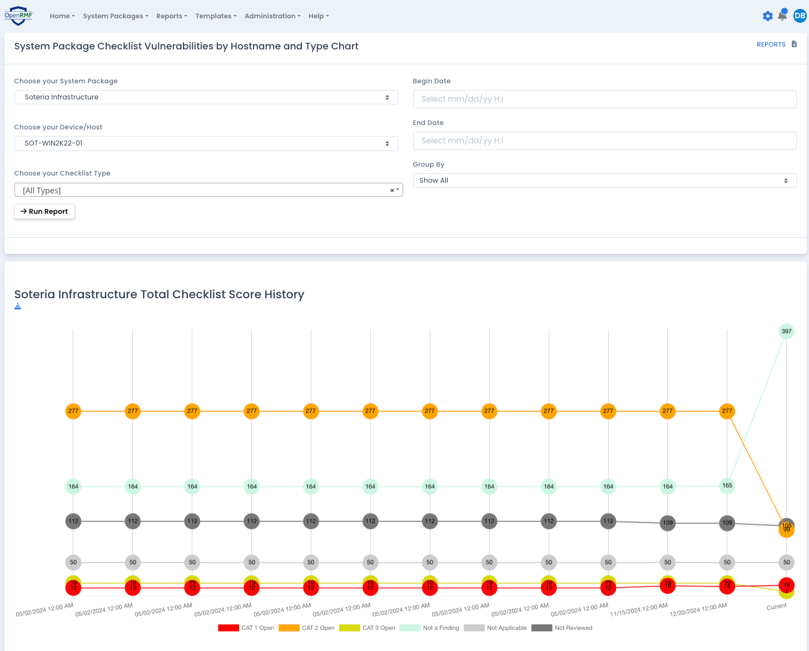The image size is (809, 651).
Task: Click the OpenRMF logo
Action: point(18,16)
